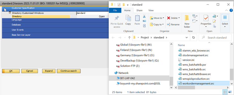Click Pin to Quick access icon
Screen dimensions: 234x95
point(117,18)
